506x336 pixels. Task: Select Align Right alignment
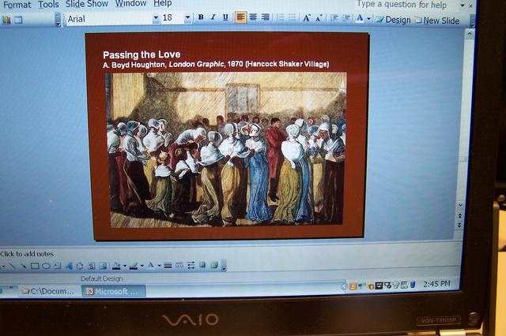pyautogui.click(x=266, y=17)
